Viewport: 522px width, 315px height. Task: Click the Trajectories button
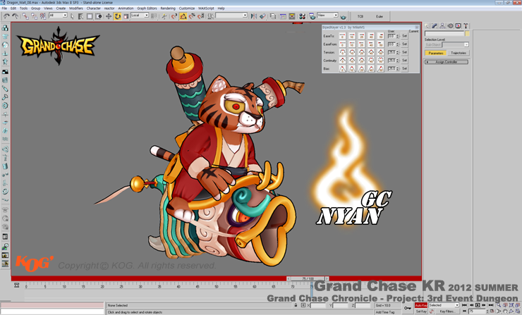pyautogui.click(x=459, y=54)
